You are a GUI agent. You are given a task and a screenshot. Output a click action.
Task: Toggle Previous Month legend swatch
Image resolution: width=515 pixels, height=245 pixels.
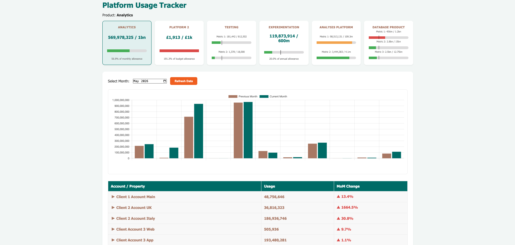(x=233, y=97)
